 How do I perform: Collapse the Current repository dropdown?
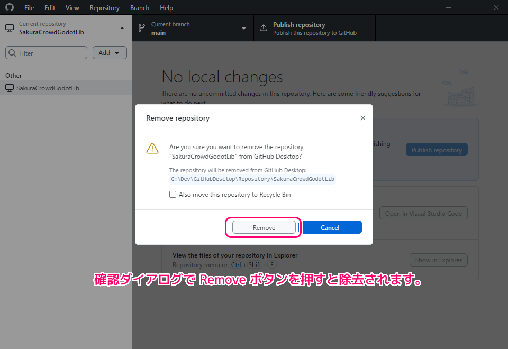click(x=66, y=28)
